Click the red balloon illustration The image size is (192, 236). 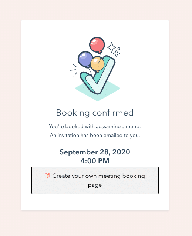tap(97, 45)
